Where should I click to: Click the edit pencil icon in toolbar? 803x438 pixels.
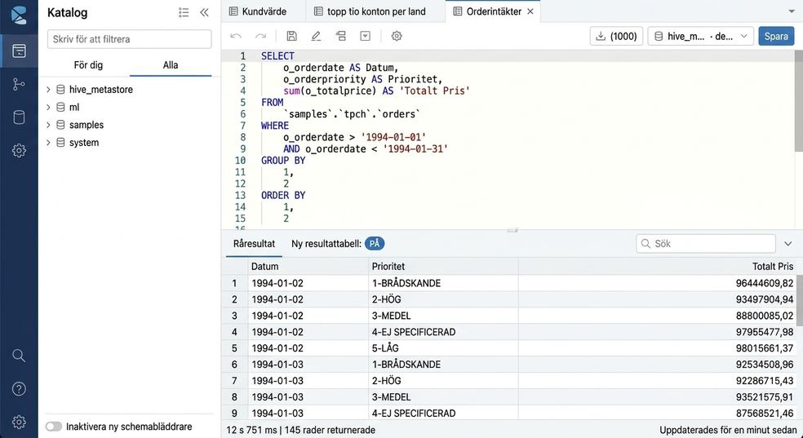point(316,36)
